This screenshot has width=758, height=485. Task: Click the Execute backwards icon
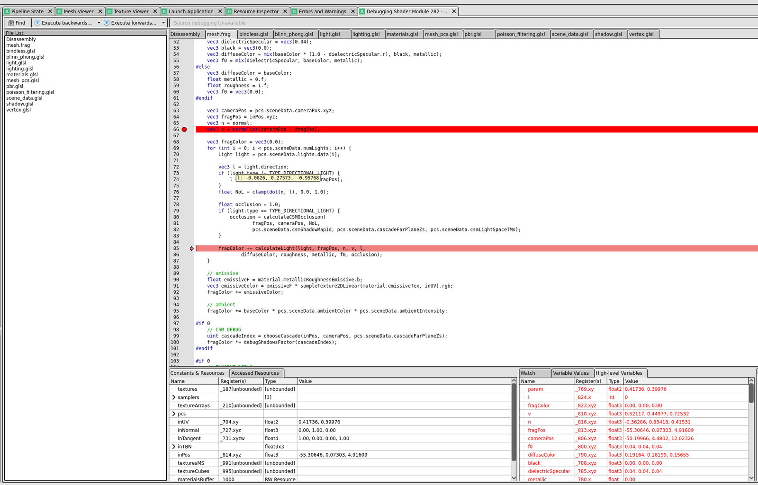tap(37, 23)
